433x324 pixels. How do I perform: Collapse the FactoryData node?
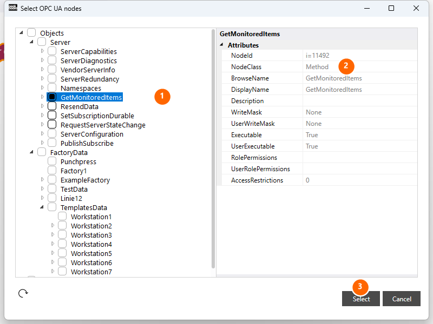[x=31, y=152]
